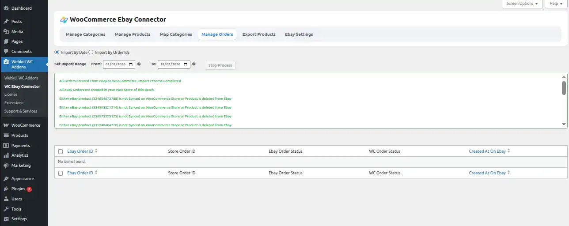Expand the Help dropdown
The image size is (569, 226).
click(x=556, y=4)
